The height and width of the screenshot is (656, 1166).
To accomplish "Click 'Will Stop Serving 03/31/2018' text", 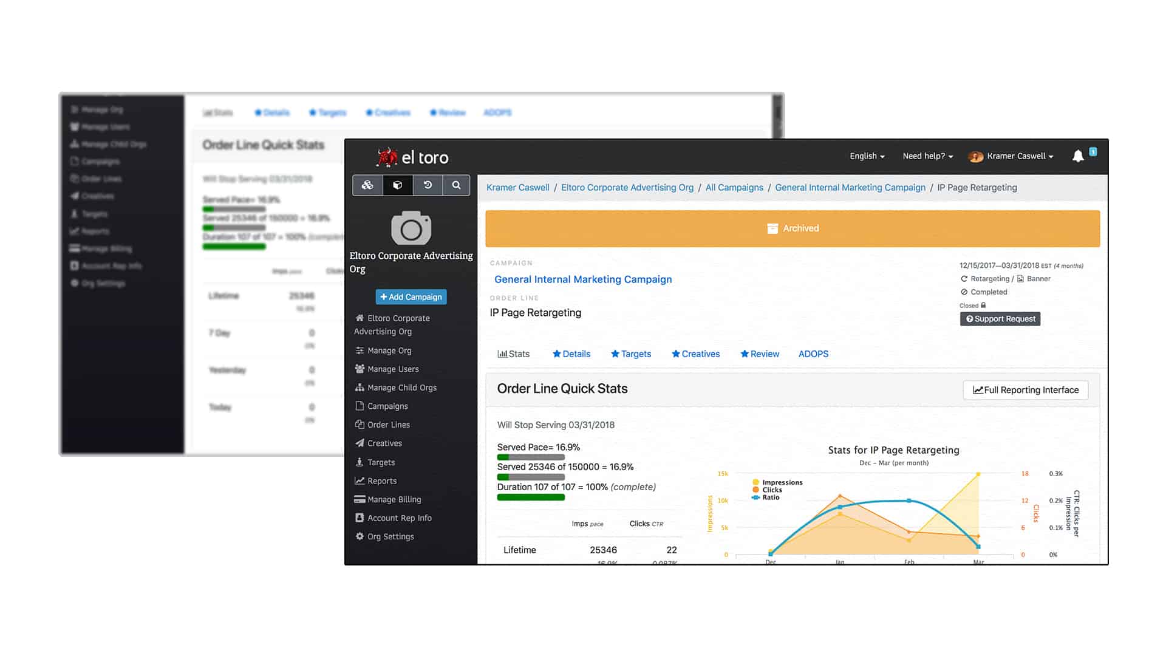I will 556,425.
